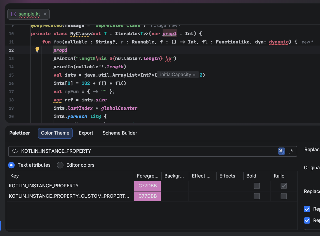Viewport: 320px width, 236px height.
Task: Click the Backgr... column header
Action: click(175, 176)
